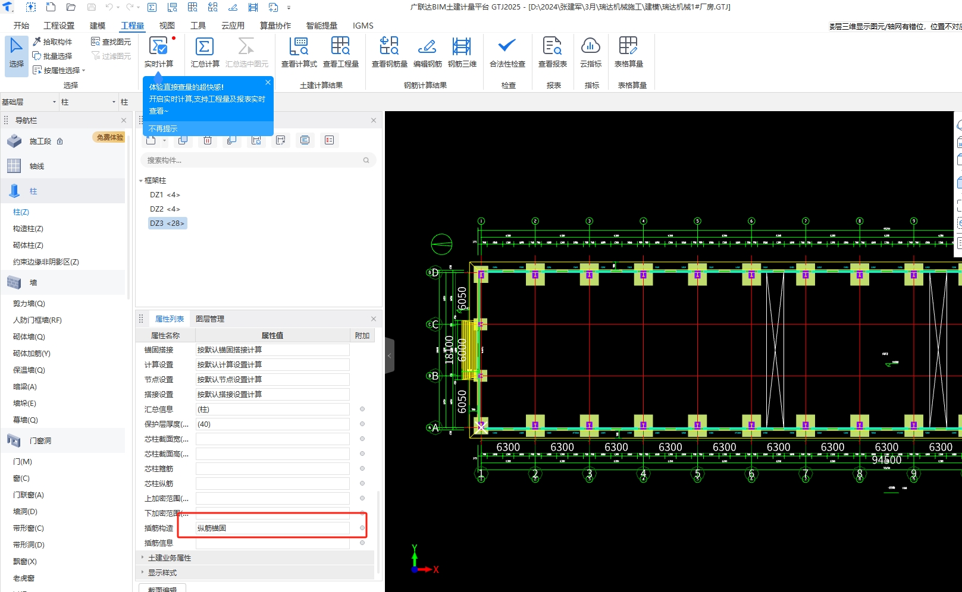Viewport: 962px width, 592px height.
Task: Select 构造柱(Z) in navigation list
Action: pos(28,228)
